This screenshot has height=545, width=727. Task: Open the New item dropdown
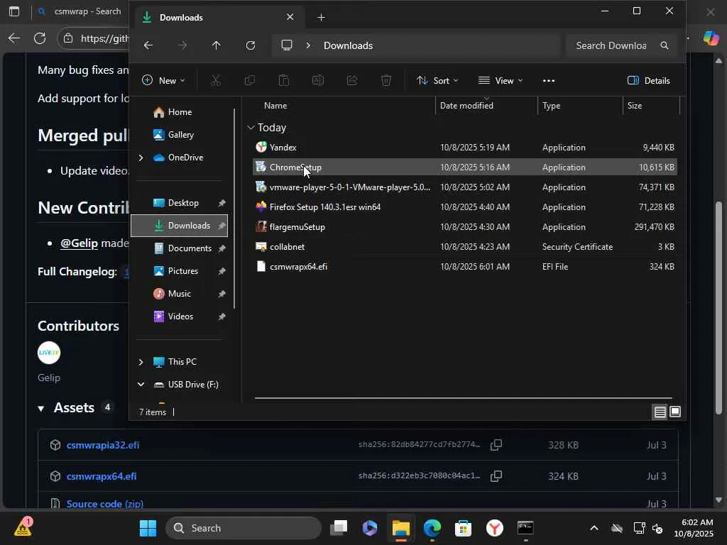click(163, 81)
